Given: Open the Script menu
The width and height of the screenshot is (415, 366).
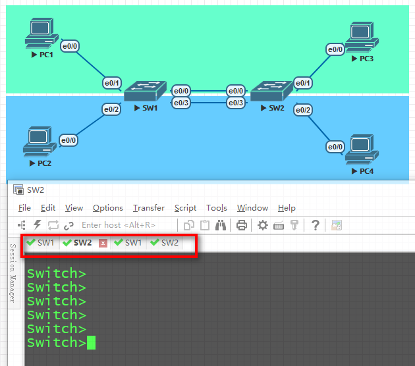Looking at the screenshot, I should 185,208.
